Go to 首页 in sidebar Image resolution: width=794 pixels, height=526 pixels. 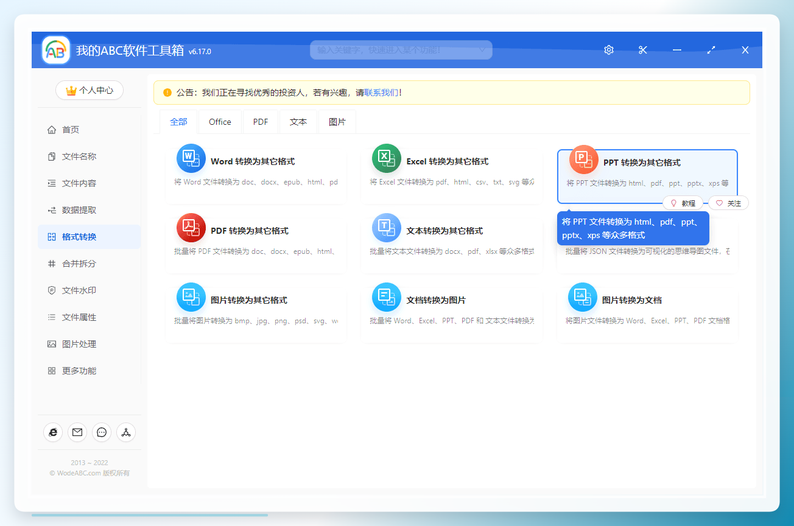pyautogui.click(x=90, y=130)
